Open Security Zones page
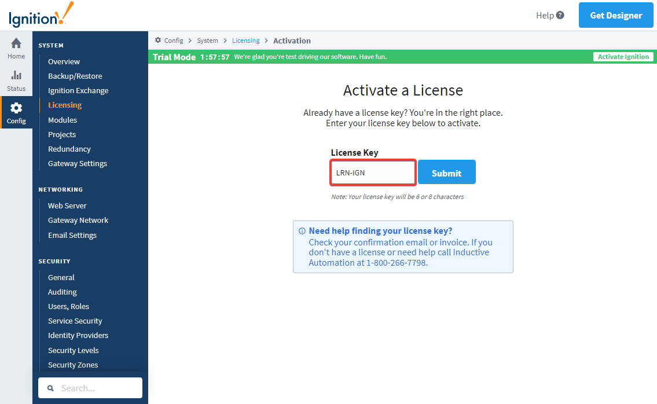This screenshot has height=404, width=657. pyautogui.click(x=73, y=365)
